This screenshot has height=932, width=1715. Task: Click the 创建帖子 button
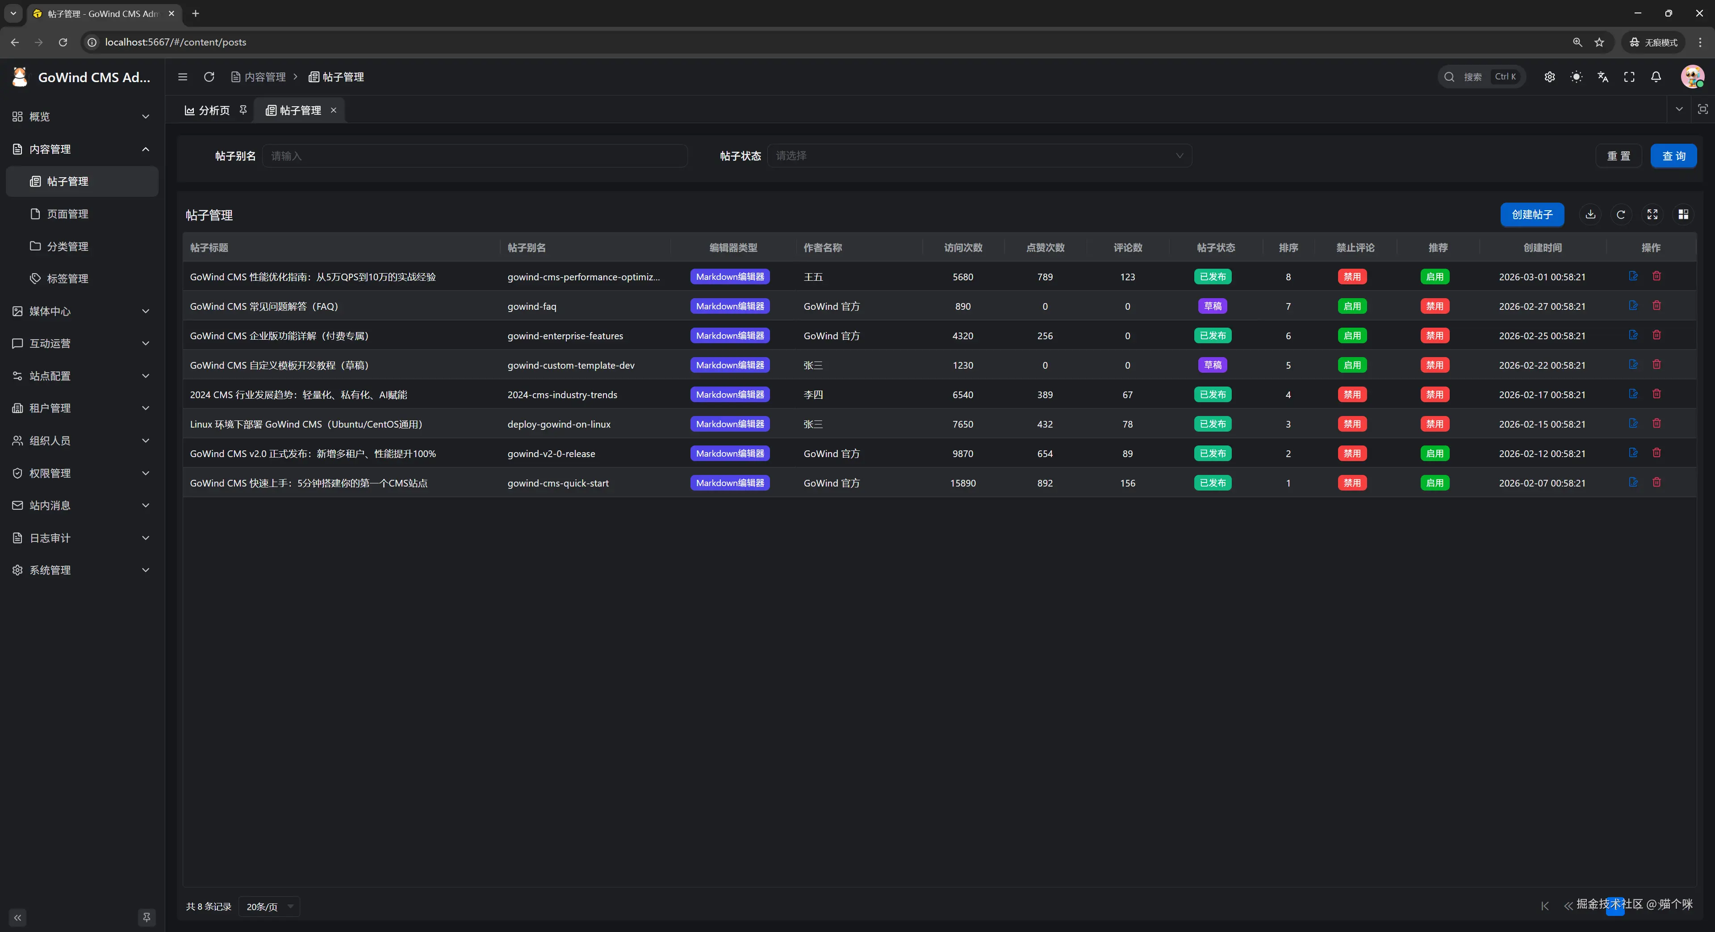click(1532, 214)
